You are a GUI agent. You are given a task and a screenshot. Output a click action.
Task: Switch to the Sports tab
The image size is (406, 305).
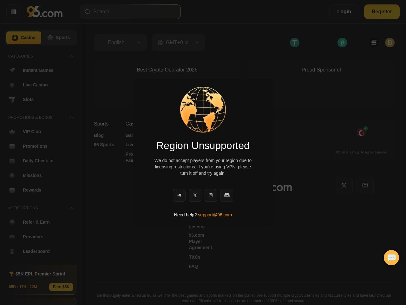pyautogui.click(x=59, y=38)
